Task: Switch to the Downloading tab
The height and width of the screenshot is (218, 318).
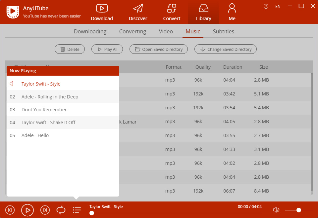Action: tap(90, 31)
